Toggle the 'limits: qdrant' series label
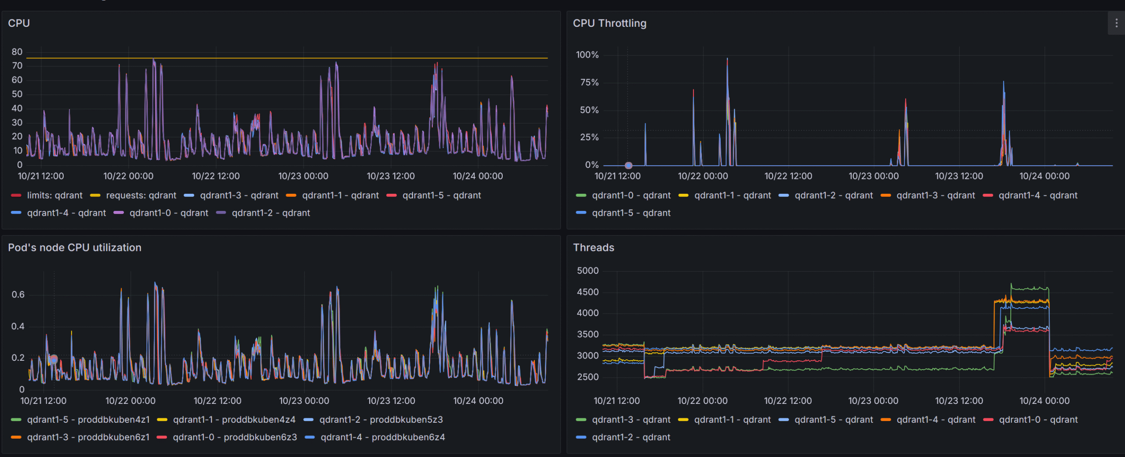 [x=54, y=196]
